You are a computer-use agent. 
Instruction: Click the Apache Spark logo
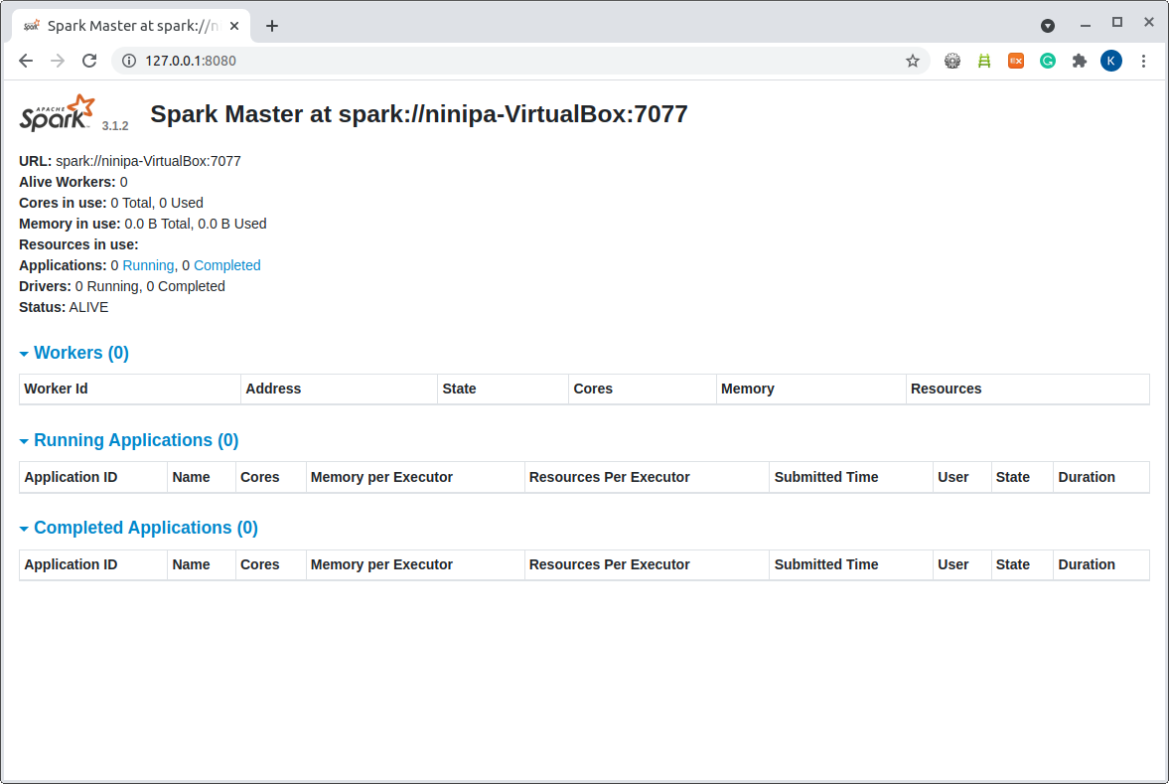pyautogui.click(x=58, y=113)
